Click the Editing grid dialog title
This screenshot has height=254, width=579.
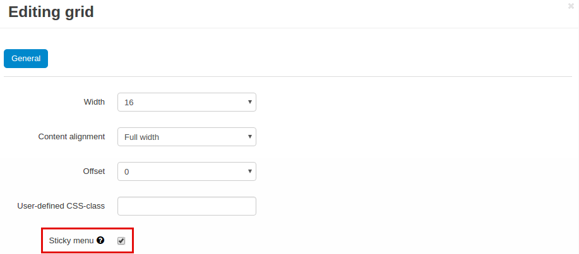click(x=51, y=12)
